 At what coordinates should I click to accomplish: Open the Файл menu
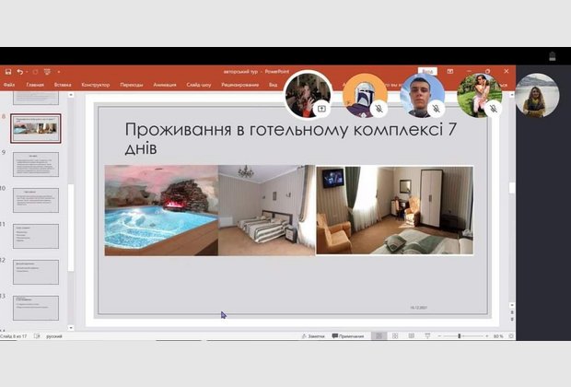point(9,84)
